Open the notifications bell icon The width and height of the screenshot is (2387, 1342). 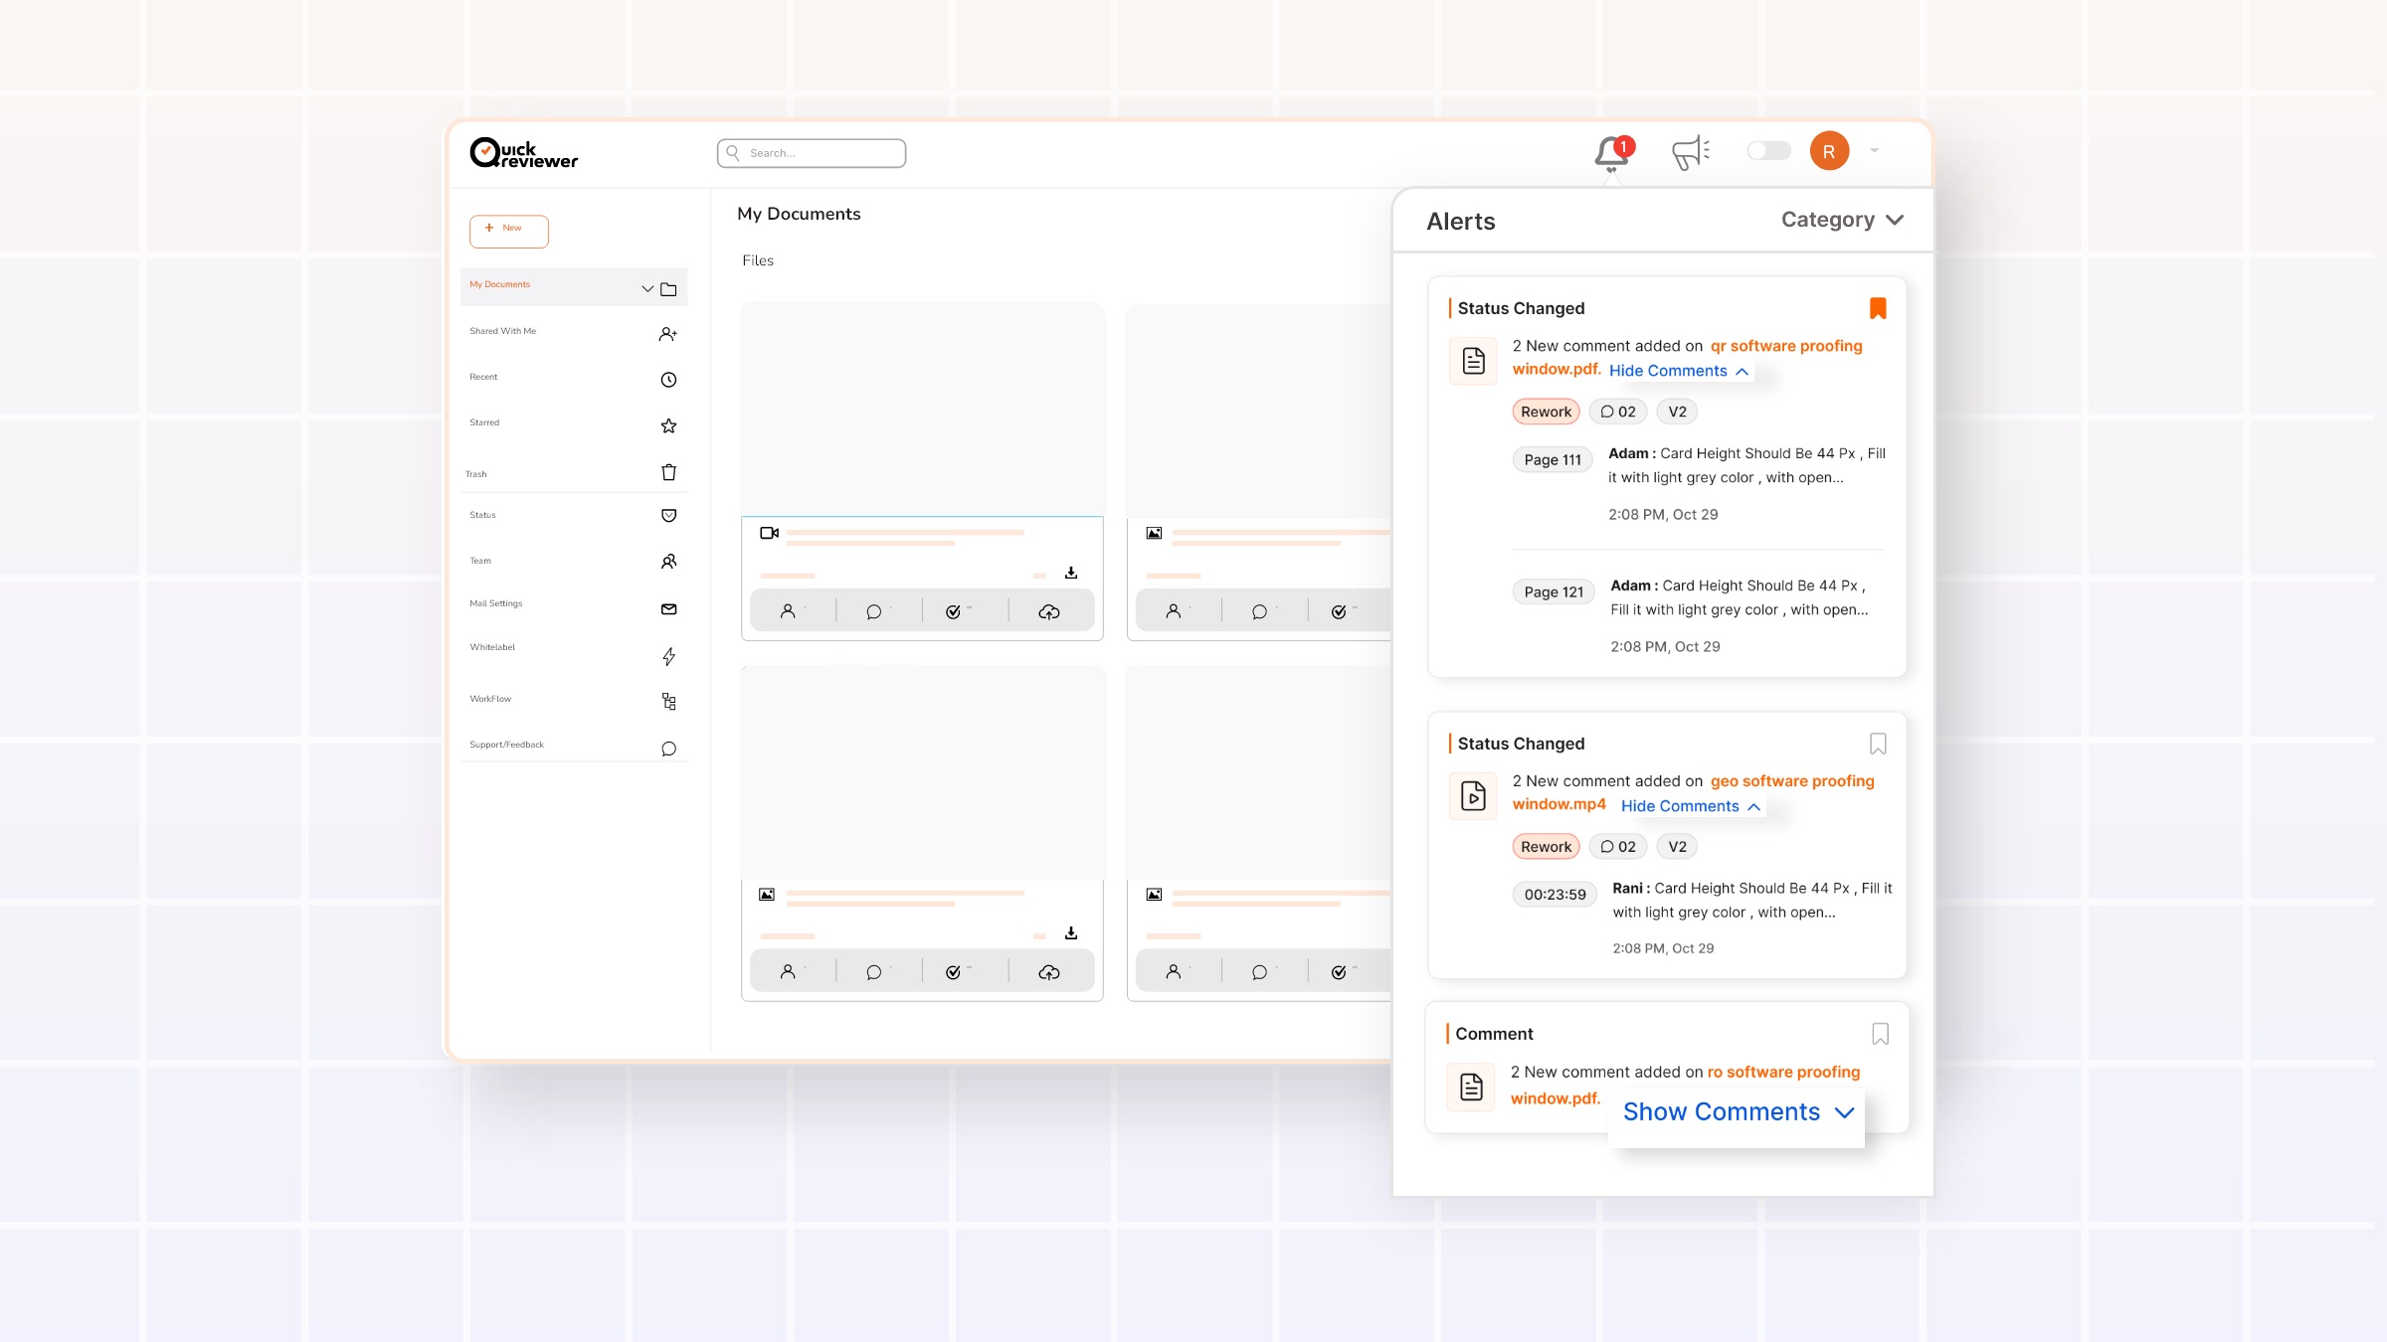(x=1612, y=153)
